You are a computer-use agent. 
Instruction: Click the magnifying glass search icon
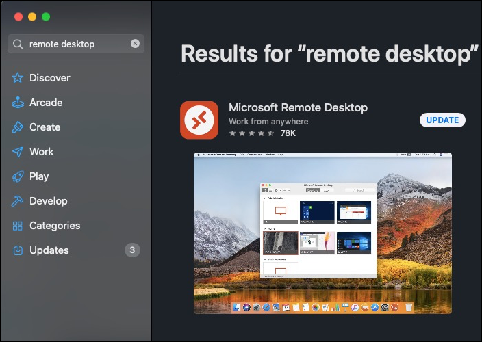point(18,44)
